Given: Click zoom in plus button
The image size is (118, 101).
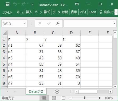Looking at the screenshot, I should click(100, 98).
